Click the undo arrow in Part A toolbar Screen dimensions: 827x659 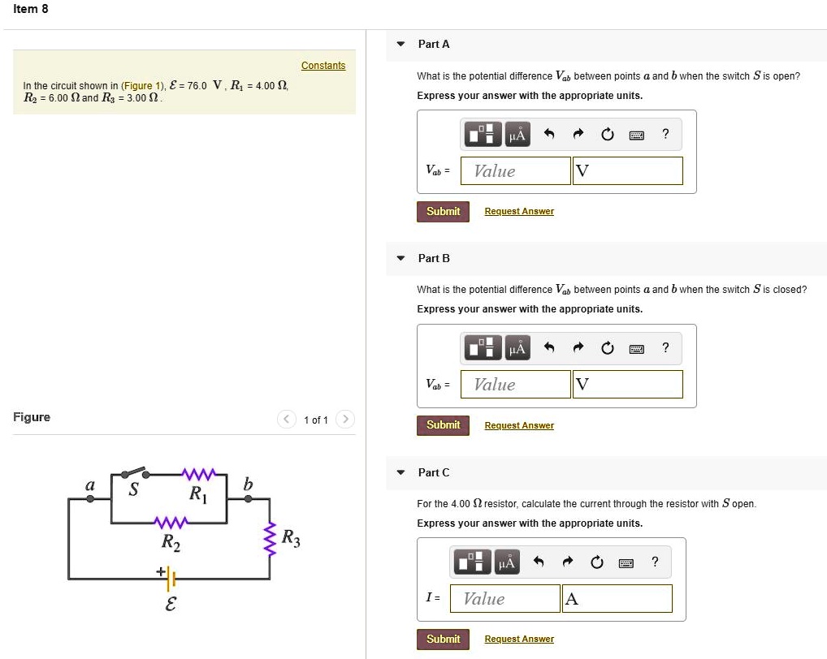tap(549, 136)
